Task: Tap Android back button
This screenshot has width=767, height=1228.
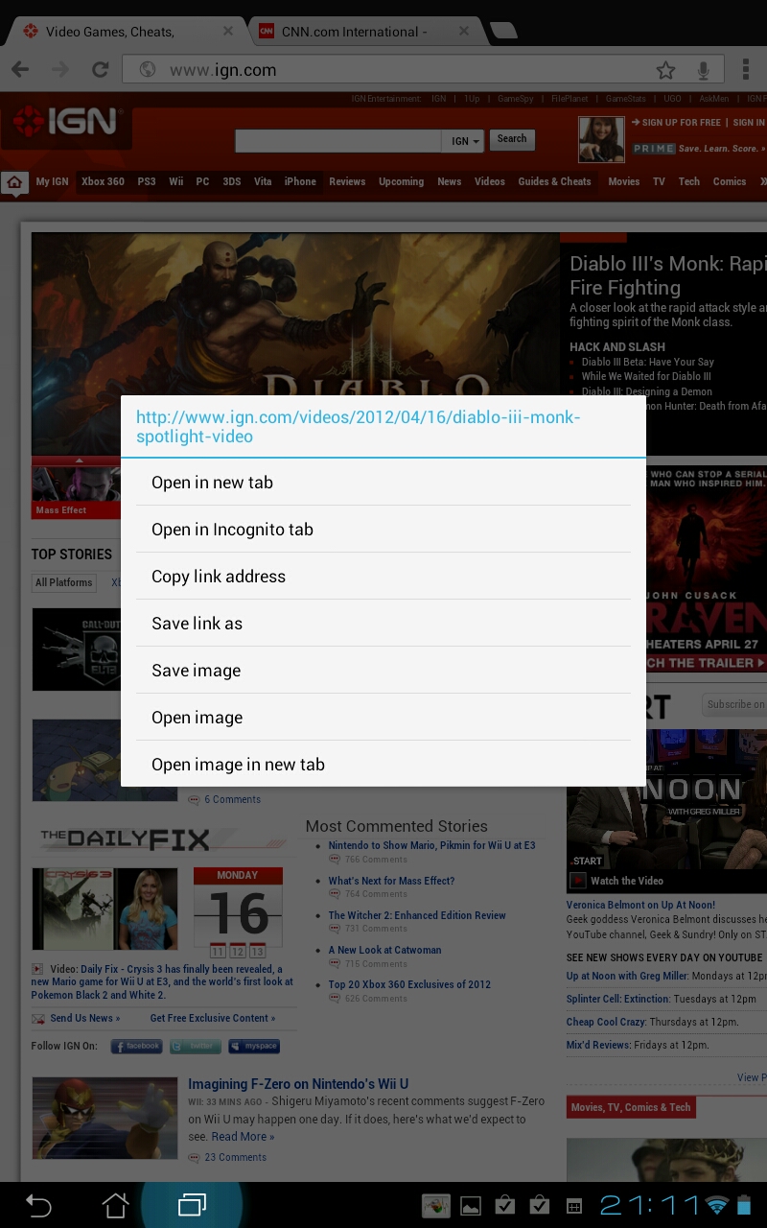Action: pyautogui.click(x=38, y=1205)
